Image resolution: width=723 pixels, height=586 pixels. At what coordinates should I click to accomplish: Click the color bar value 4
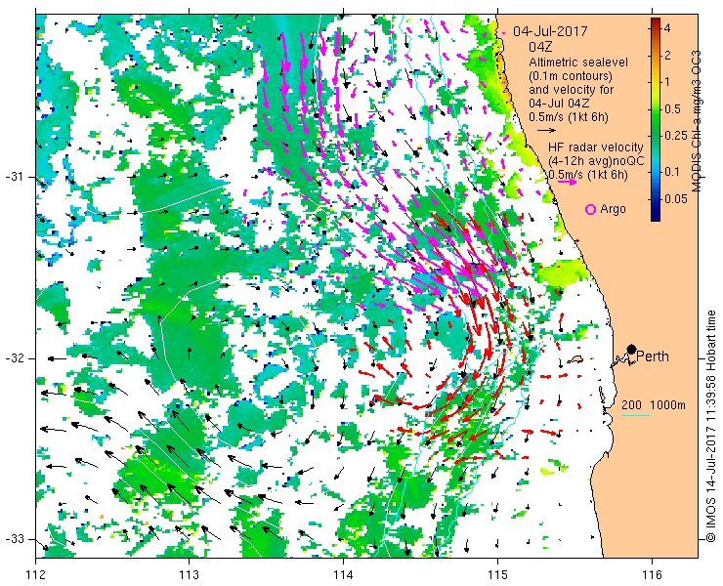pos(666,28)
